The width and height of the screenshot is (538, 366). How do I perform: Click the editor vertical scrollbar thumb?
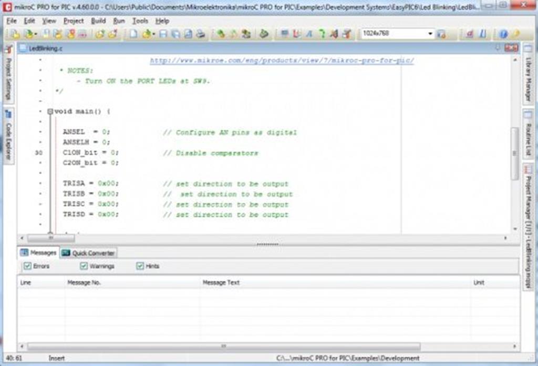click(x=514, y=152)
